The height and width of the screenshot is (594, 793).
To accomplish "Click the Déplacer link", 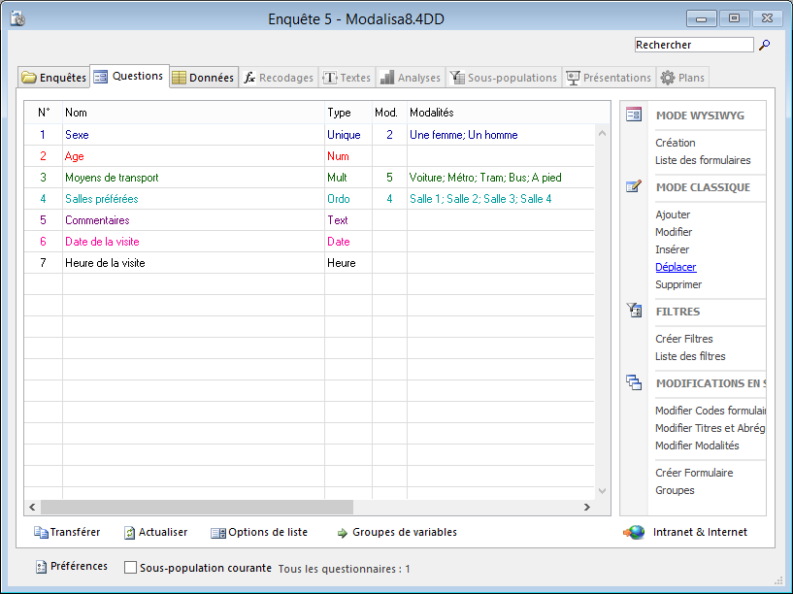I will 676,267.
